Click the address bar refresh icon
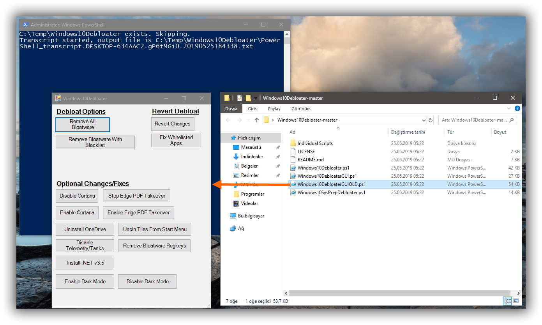This screenshot has height=325, width=542. point(431,120)
